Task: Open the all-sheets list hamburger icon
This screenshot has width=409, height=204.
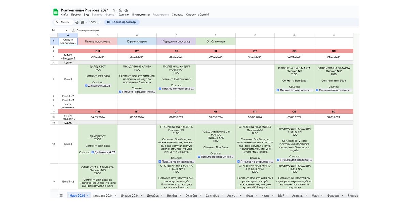Action: point(61,195)
